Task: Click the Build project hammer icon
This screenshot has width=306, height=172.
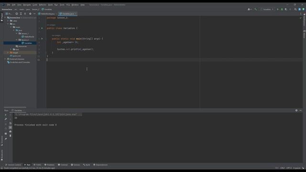Action: point(255,9)
